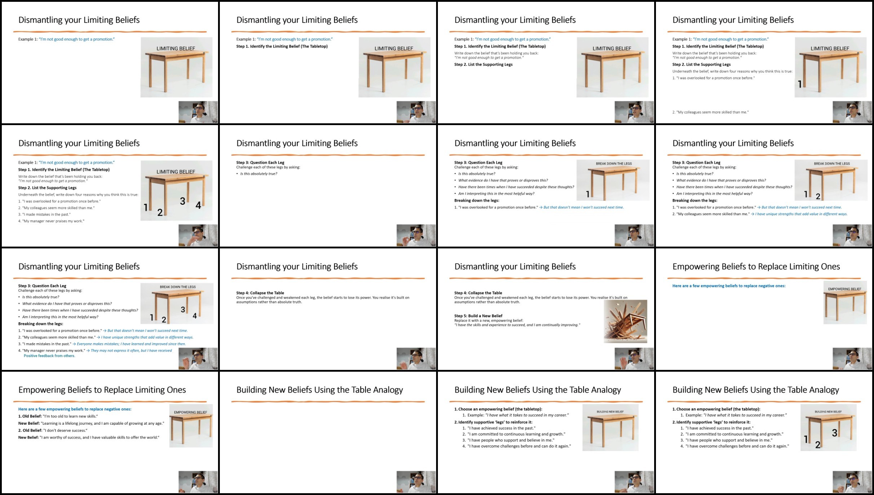Click "Everyone makes mistakes; I have learned and improved since then."
Screen dimensions: 874x495
131,344
